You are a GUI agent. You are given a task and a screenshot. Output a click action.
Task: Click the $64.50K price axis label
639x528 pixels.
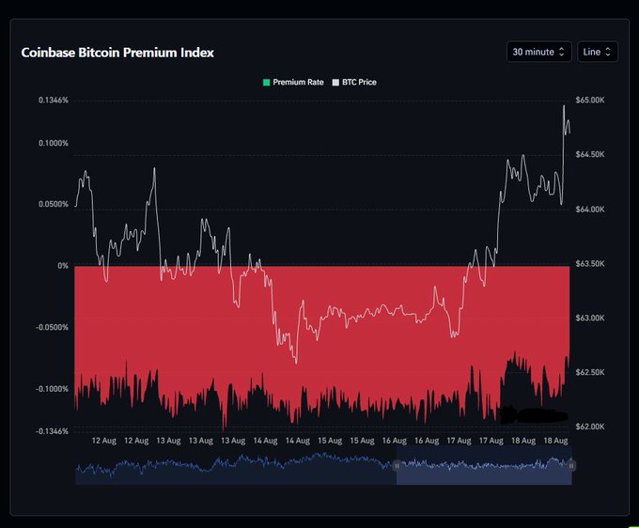(590, 154)
